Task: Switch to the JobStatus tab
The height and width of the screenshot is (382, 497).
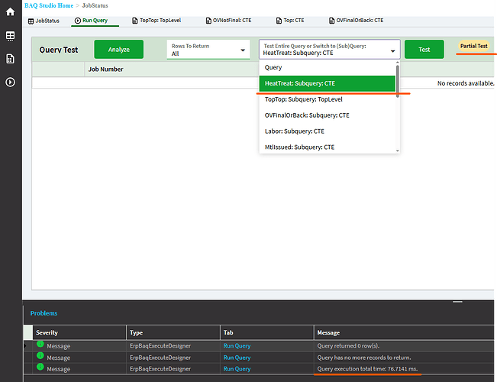Action: point(43,21)
